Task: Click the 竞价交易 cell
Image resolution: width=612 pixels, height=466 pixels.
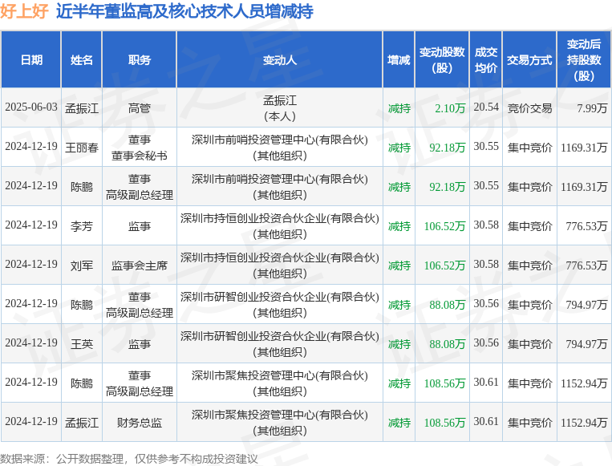Action: tap(529, 108)
